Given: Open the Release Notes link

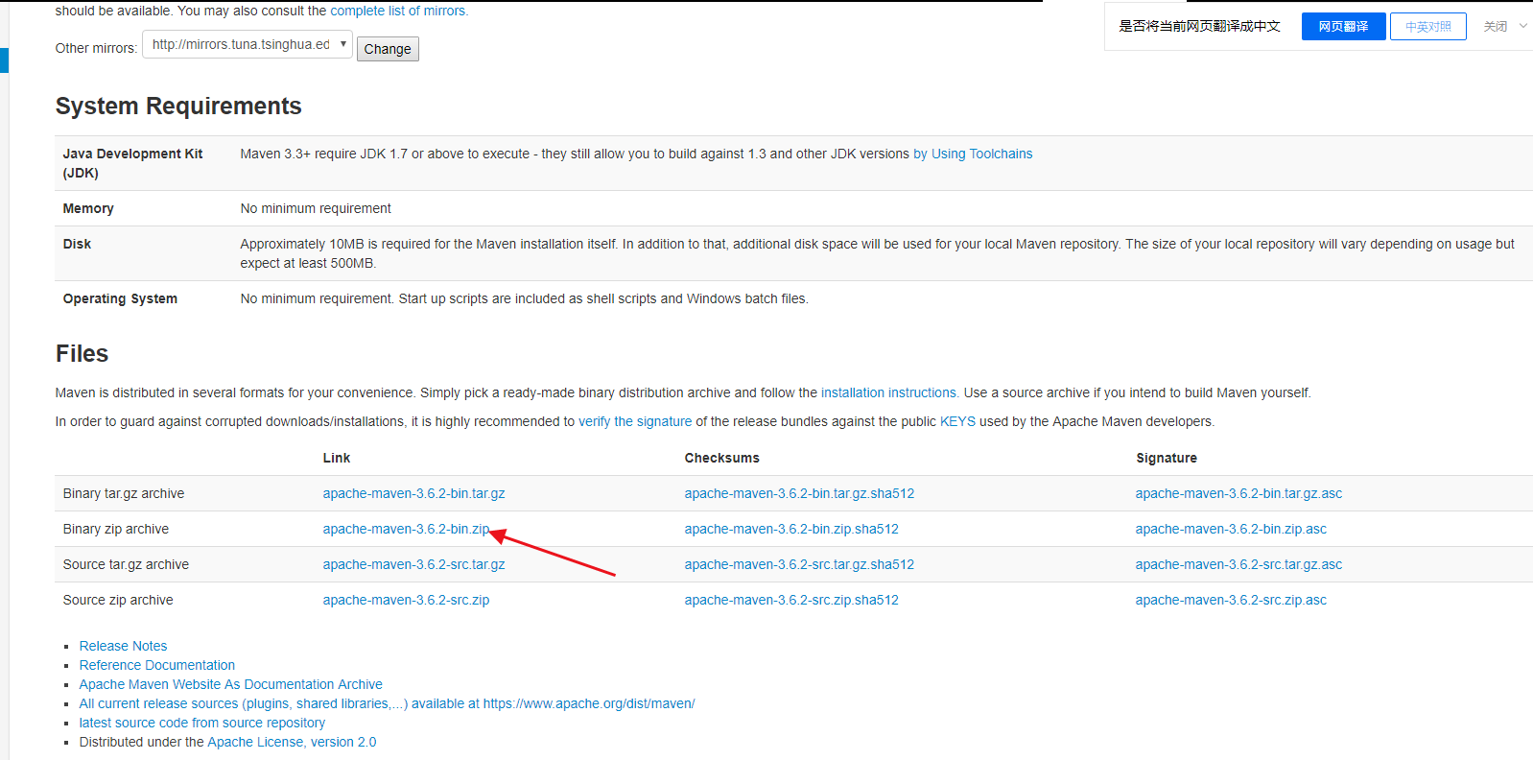Looking at the screenshot, I should click(123, 646).
